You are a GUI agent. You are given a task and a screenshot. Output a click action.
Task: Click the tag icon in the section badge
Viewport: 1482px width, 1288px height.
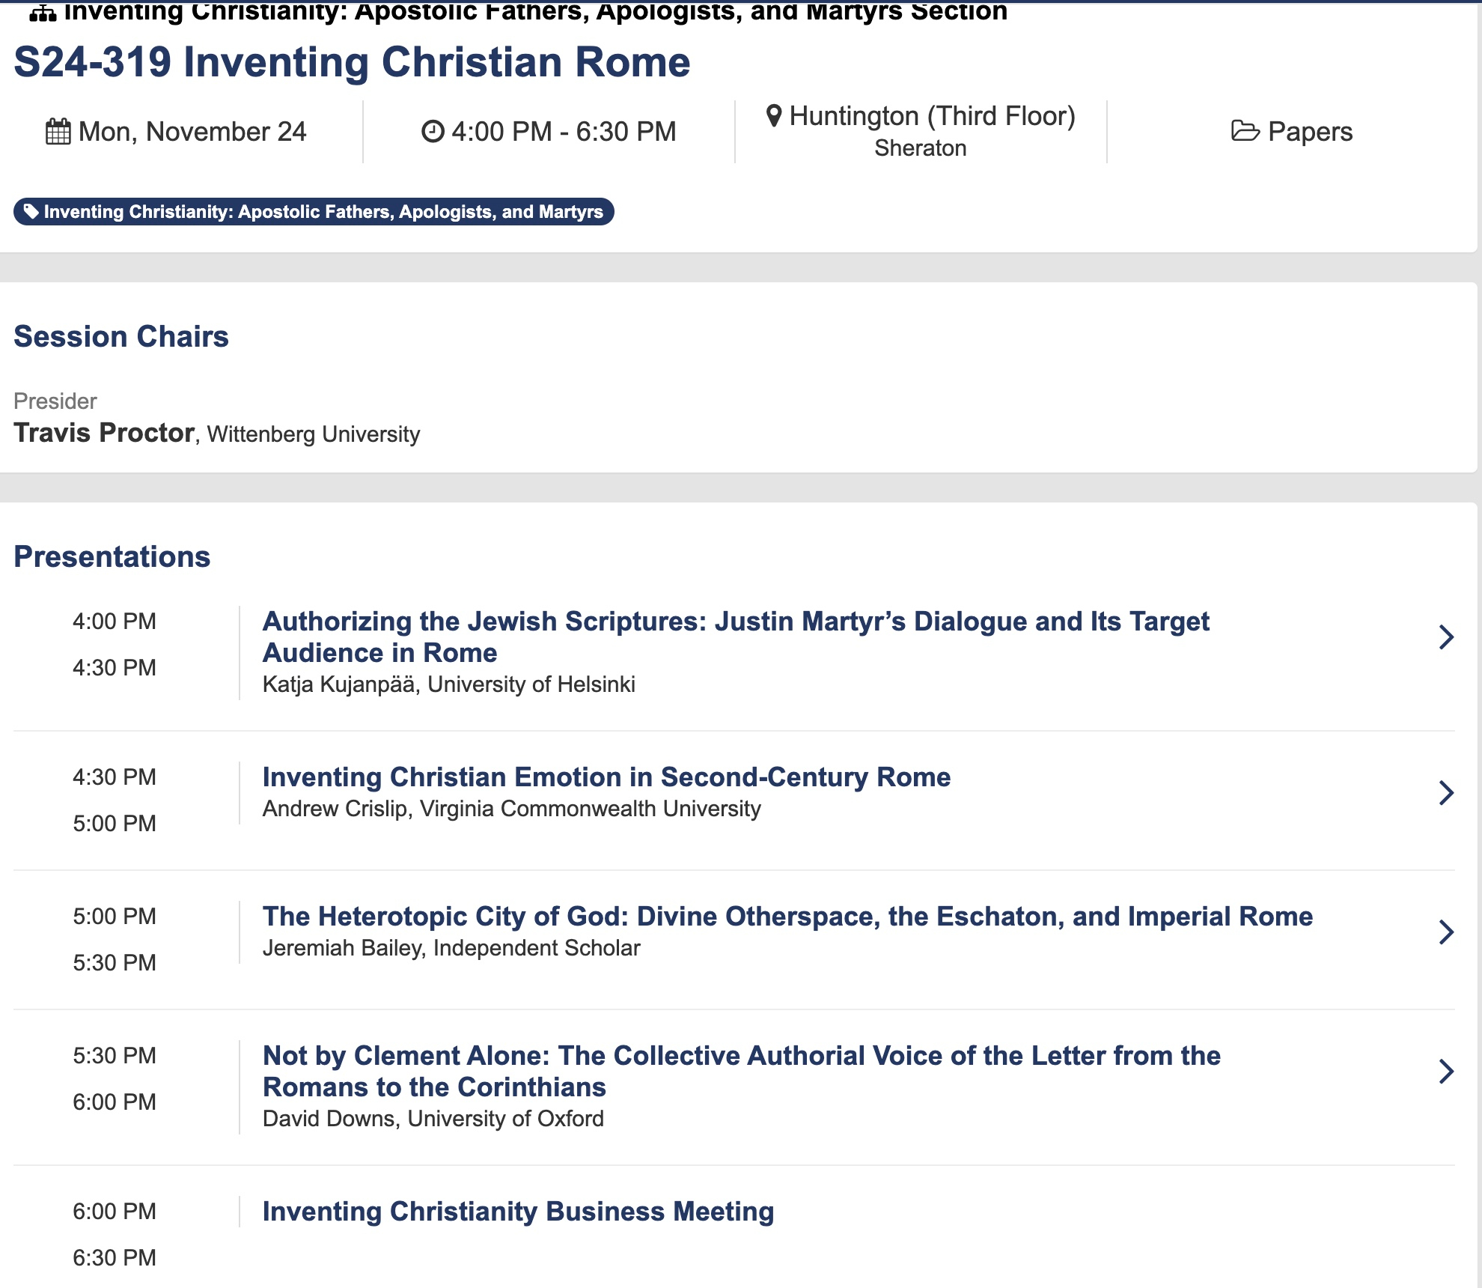[x=31, y=212]
